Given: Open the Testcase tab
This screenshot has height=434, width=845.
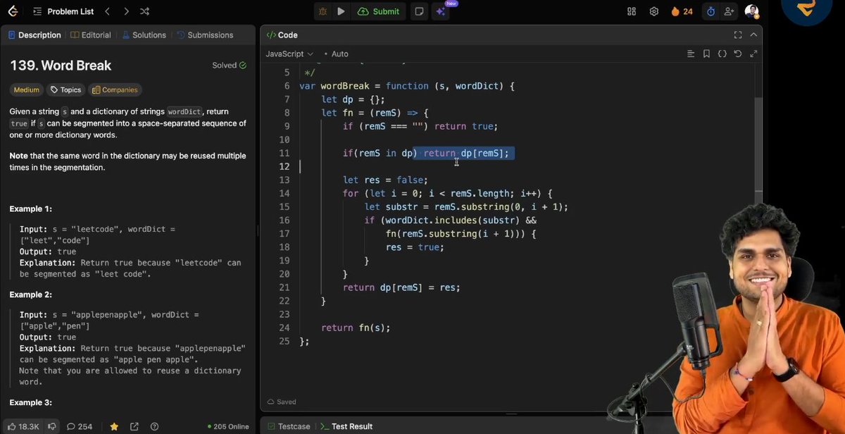Looking at the screenshot, I should [x=289, y=426].
